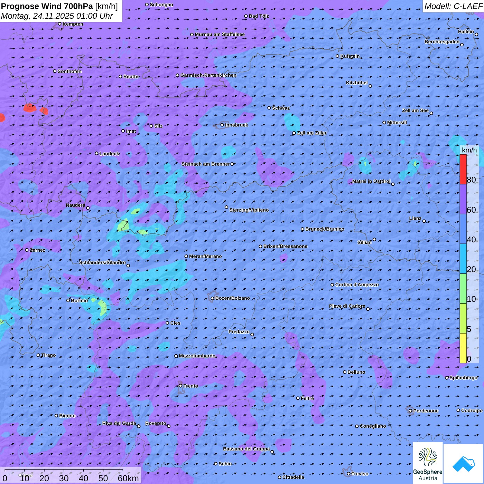Click the 'Modell: C-LAEF' label
Screen dimensions: 484x484
tap(453, 6)
